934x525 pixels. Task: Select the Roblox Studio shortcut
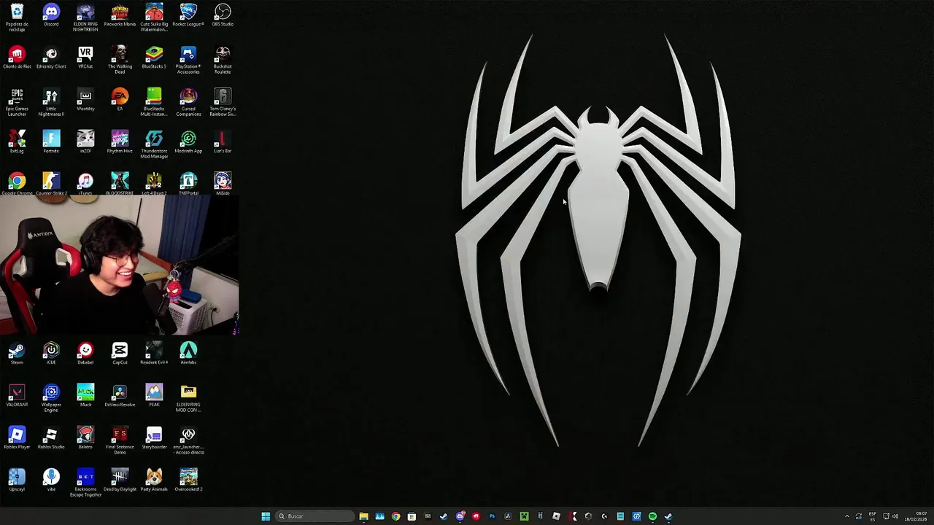click(51, 438)
